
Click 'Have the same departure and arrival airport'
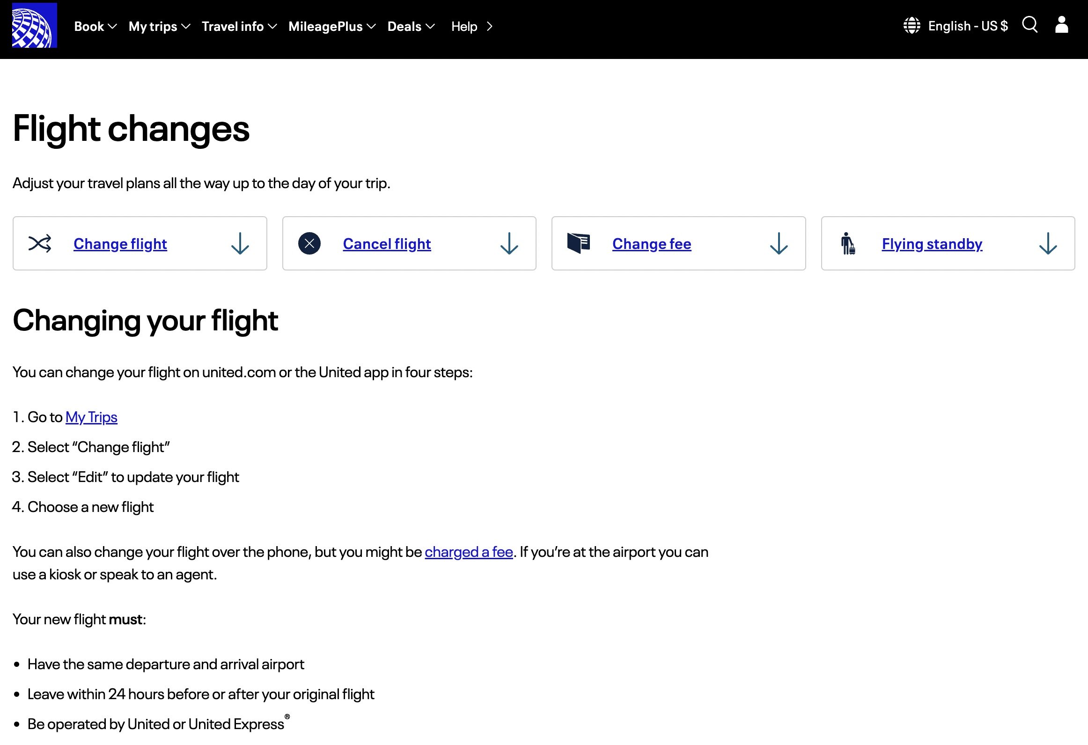click(x=166, y=664)
